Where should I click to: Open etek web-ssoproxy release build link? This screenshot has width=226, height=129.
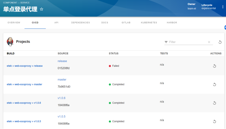(25, 66)
